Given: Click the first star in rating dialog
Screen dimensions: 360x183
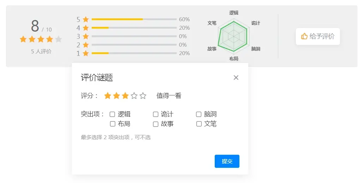Looking at the screenshot, I should [108, 96].
